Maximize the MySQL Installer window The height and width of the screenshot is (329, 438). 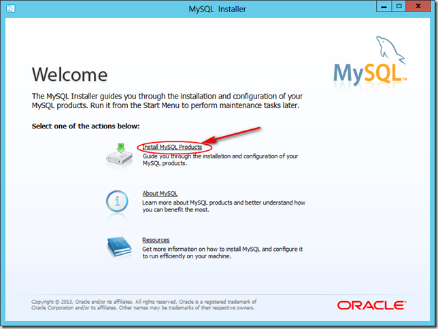[399, 6]
